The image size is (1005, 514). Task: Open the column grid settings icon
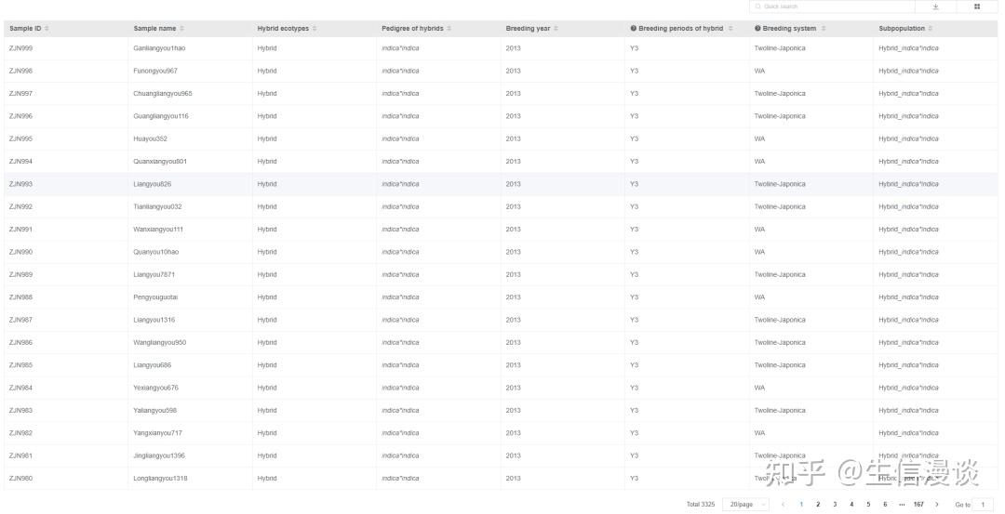(x=977, y=7)
